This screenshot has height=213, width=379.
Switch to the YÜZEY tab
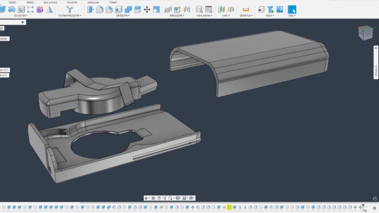pyautogui.click(x=12, y=2)
